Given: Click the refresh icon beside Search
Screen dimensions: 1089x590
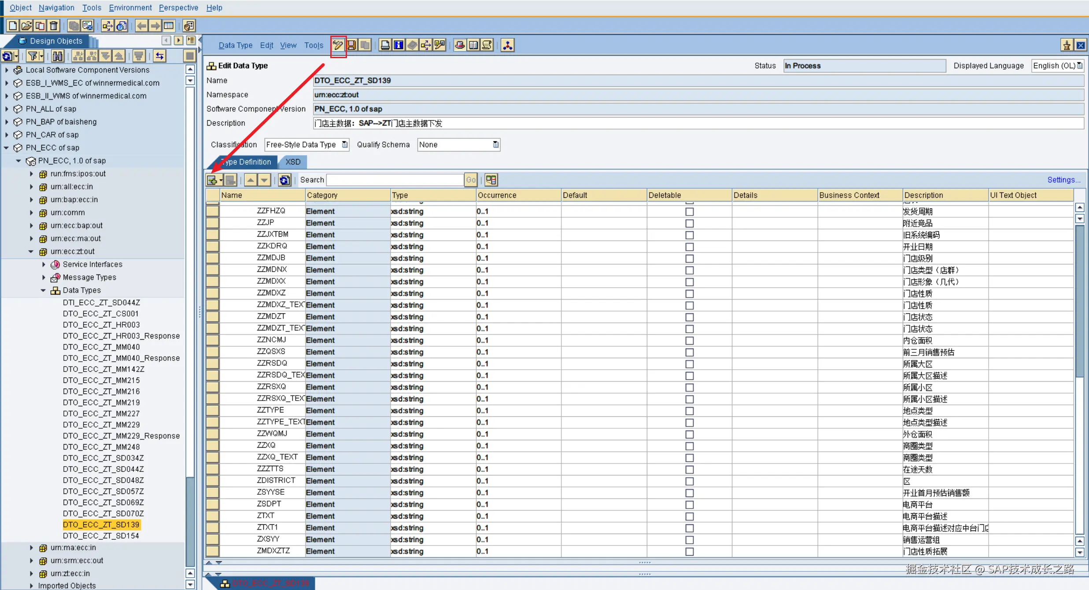Looking at the screenshot, I should pos(284,180).
